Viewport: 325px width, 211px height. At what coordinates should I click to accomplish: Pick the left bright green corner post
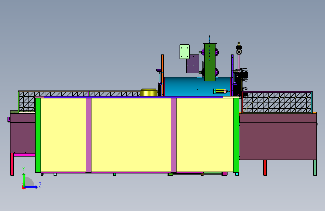[x=38, y=135]
